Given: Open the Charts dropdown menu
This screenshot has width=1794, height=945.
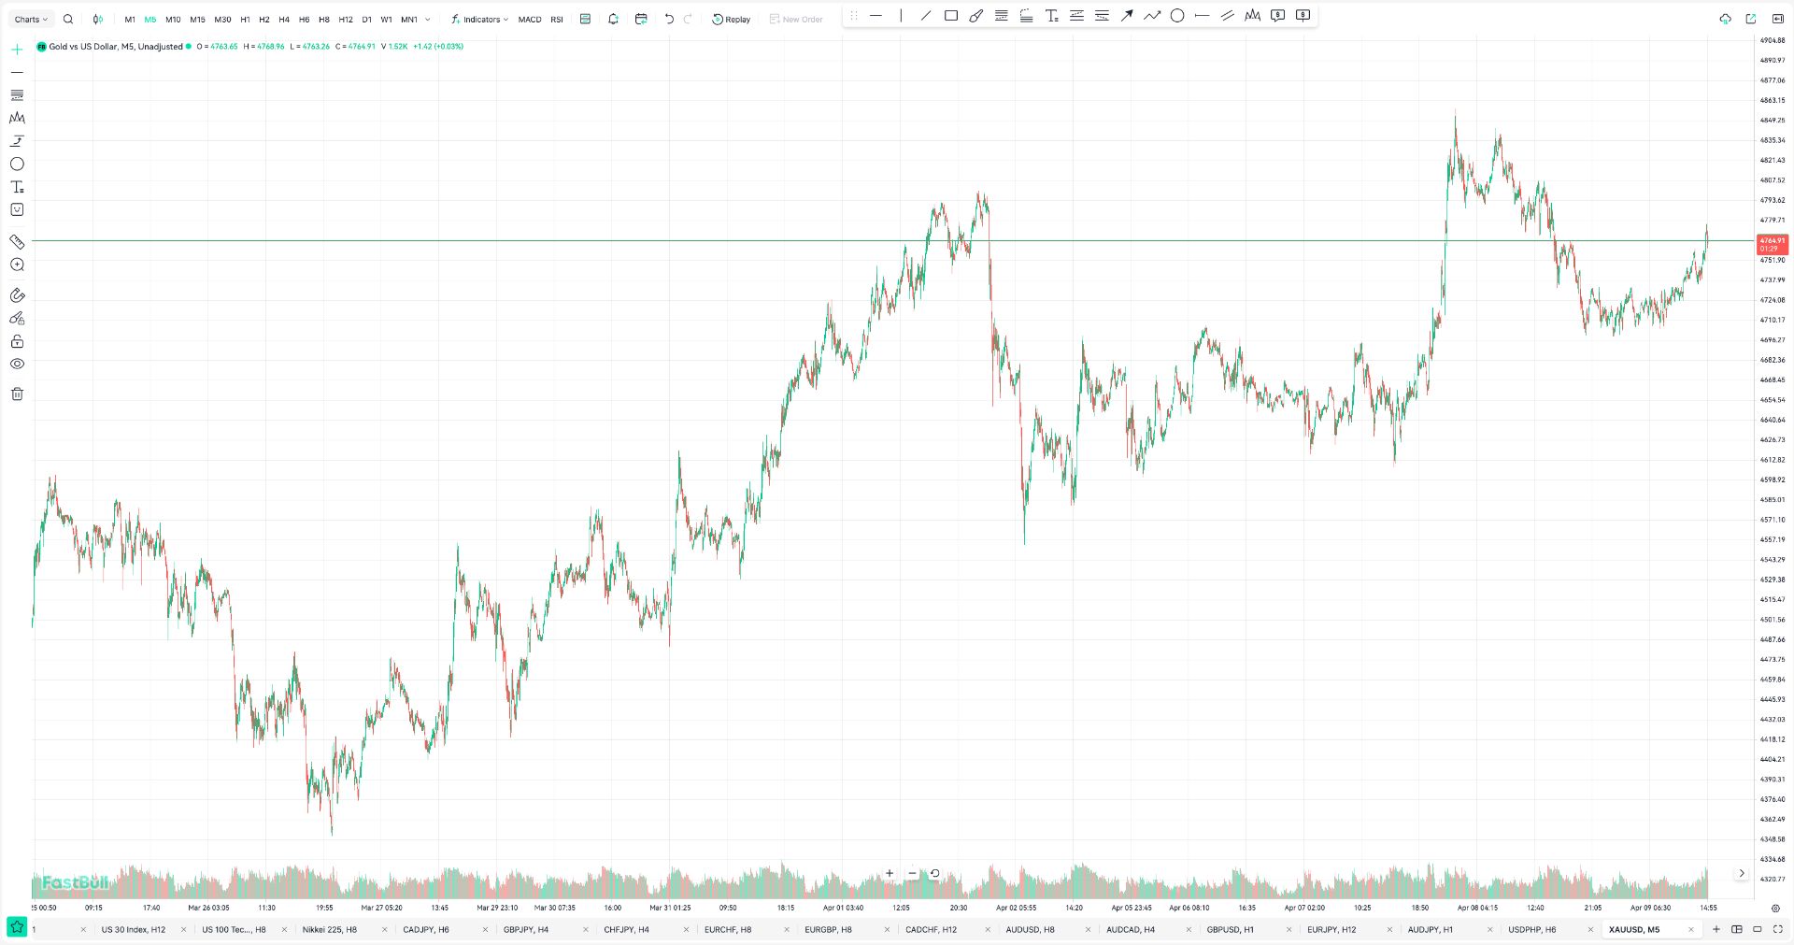Looking at the screenshot, I should click(31, 19).
